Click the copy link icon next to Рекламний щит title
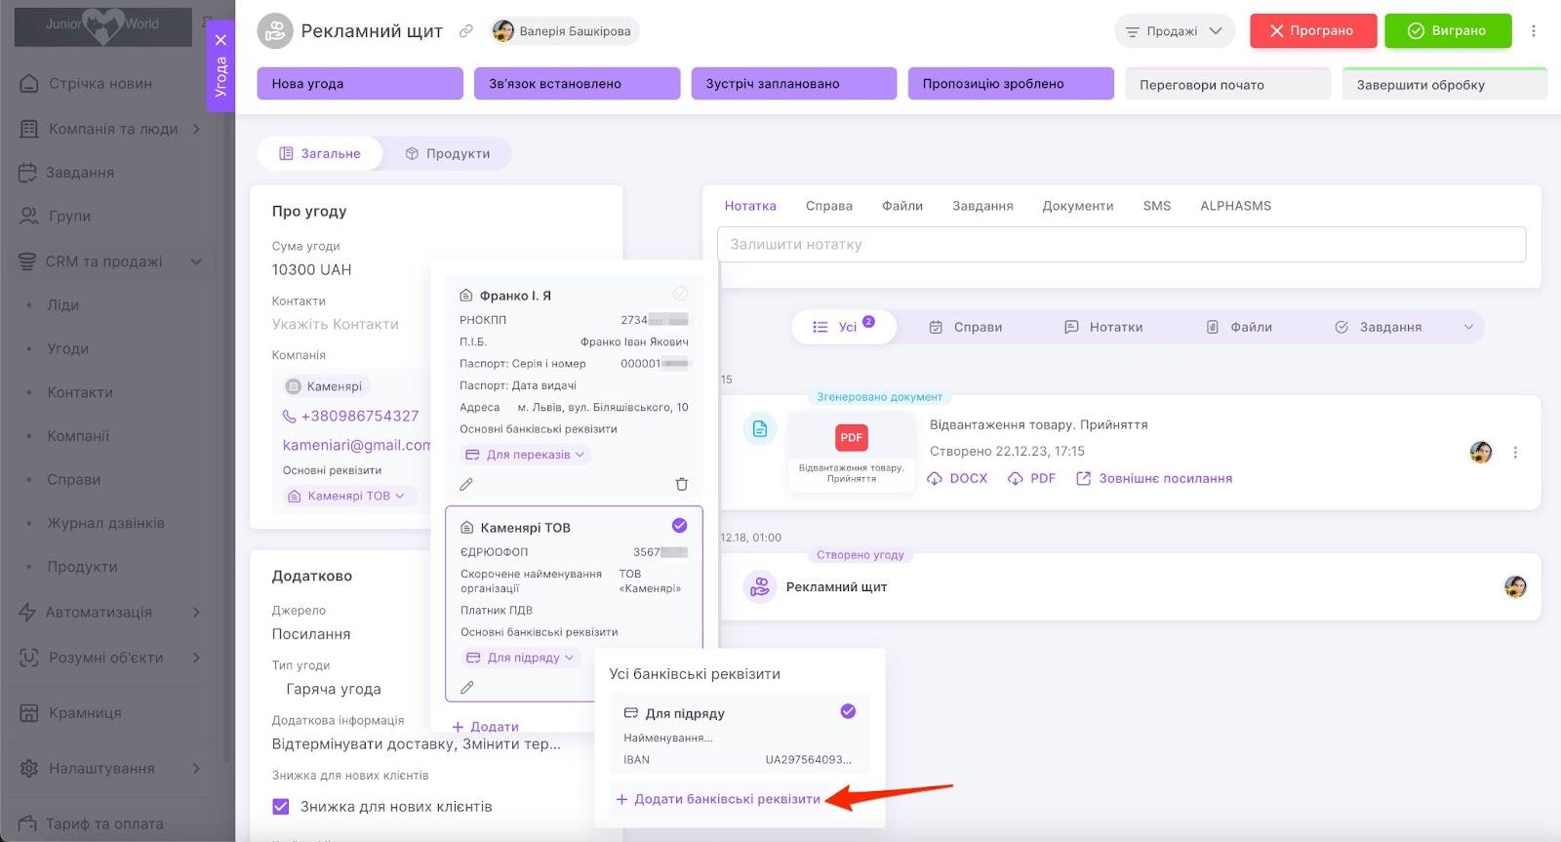This screenshot has width=1561, height=842. [x=466, y=31]
